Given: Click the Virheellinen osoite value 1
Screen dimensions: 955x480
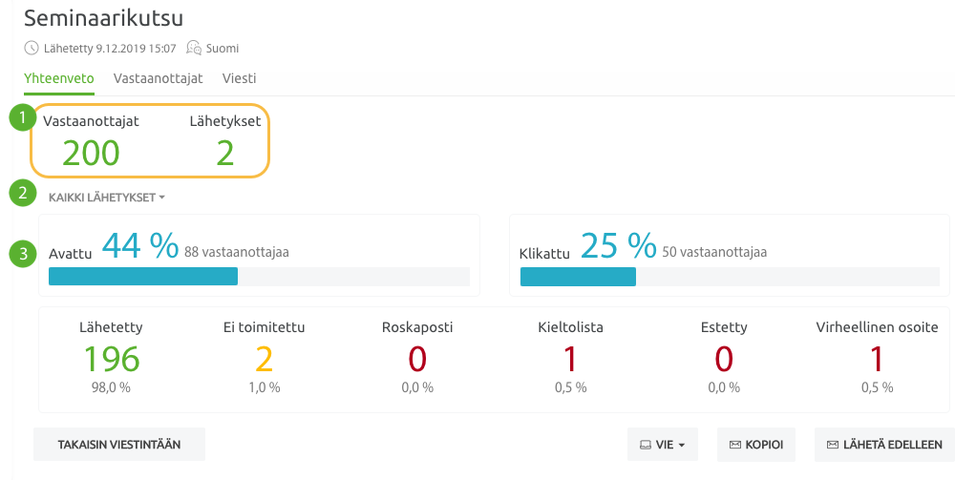Looking at the screenshot, I should tap(877, 359).
